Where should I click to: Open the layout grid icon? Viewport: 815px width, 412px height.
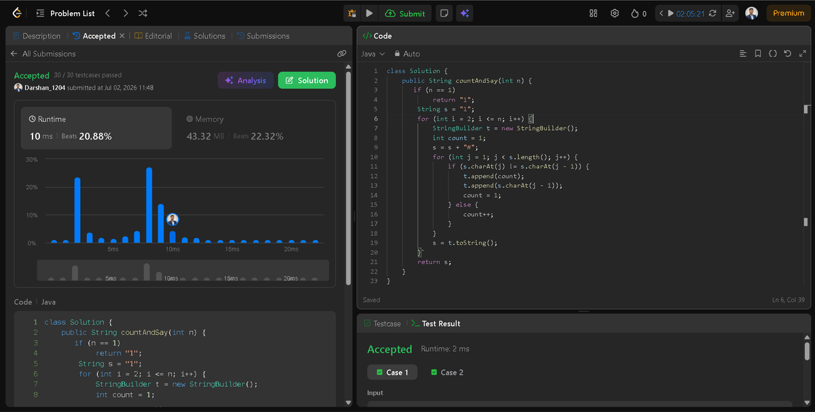[x=593, y=13]
